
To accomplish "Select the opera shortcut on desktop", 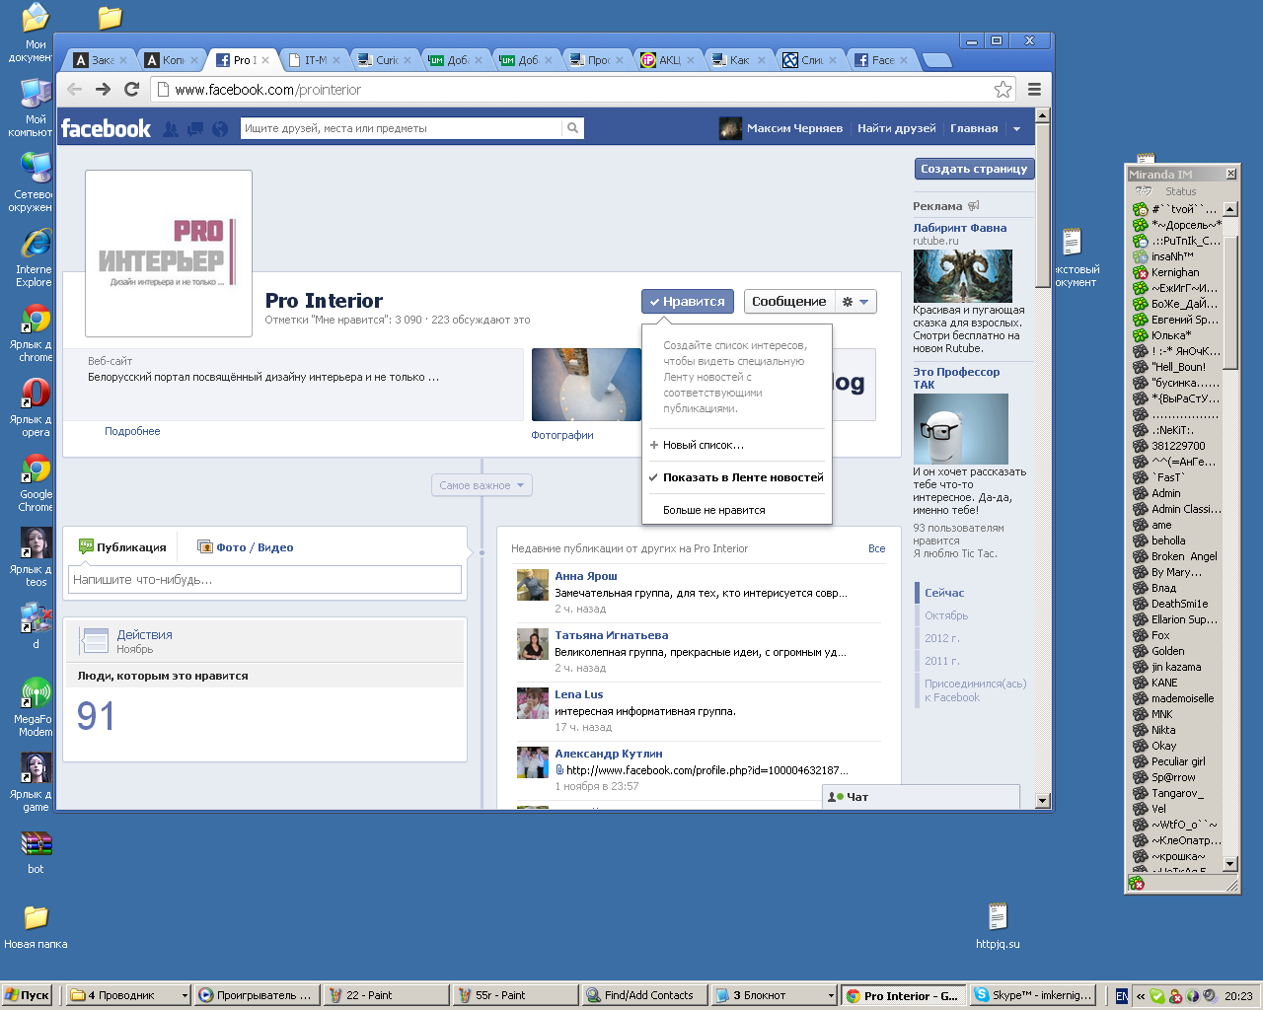I will (x=35, y=407).
